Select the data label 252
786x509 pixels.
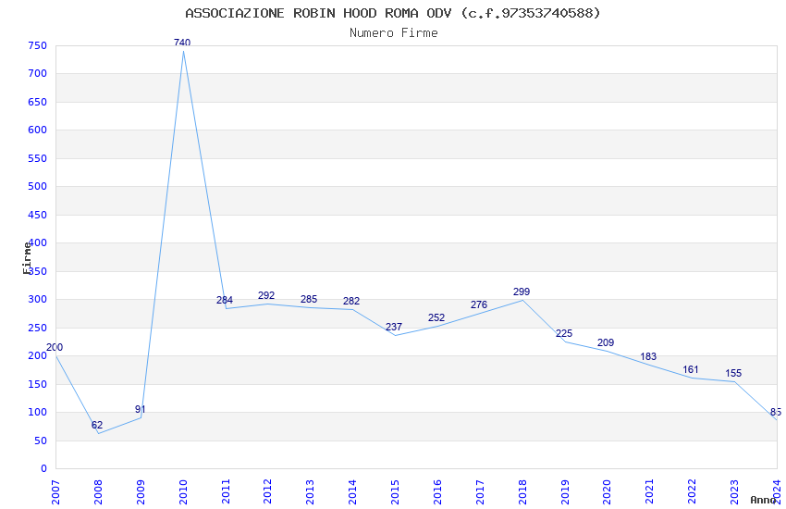click(436, 317)
